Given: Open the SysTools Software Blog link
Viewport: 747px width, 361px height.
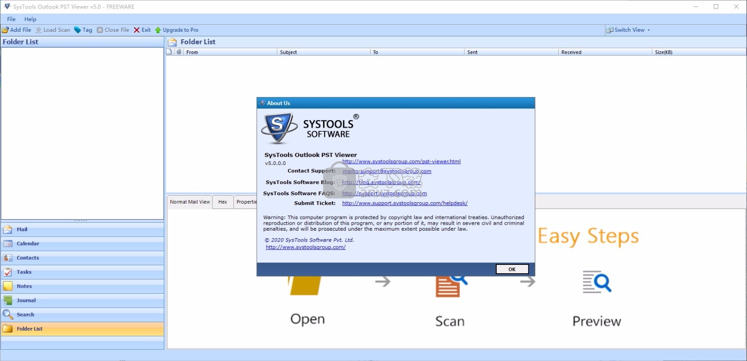Looking at the screenshot, I should tap(381, 183).
